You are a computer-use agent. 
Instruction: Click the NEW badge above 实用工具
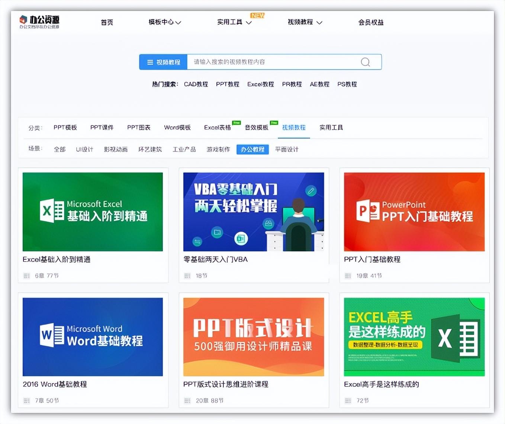click(257, 16)
